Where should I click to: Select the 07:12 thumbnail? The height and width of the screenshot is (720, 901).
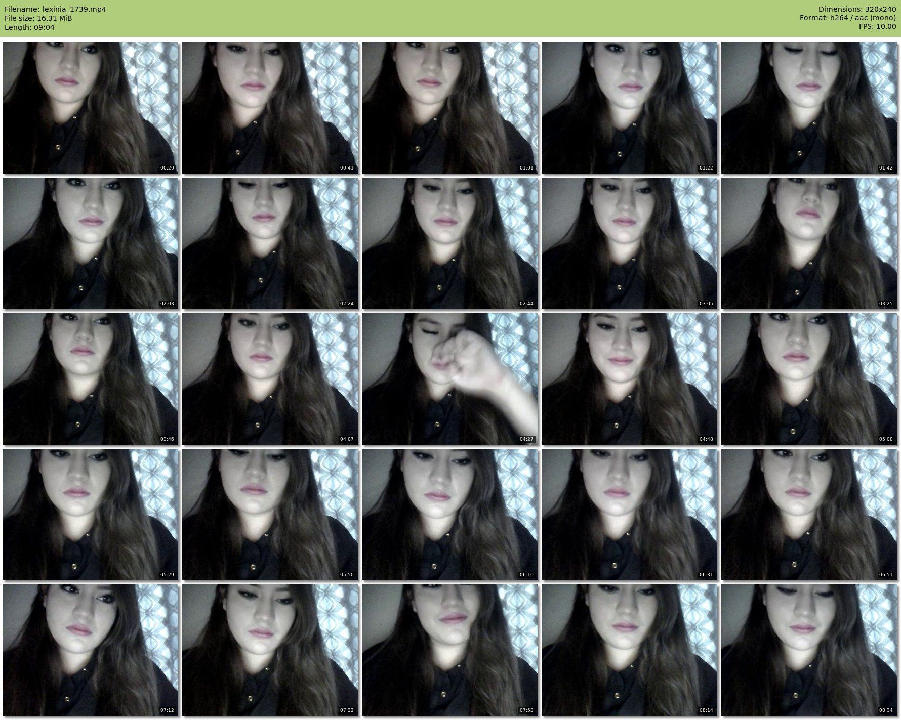point(90,650)
